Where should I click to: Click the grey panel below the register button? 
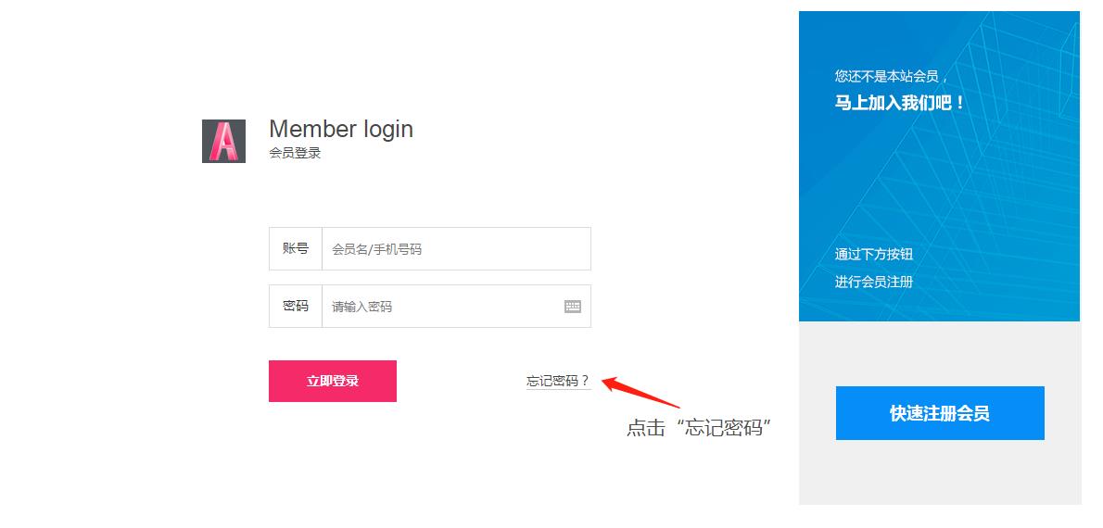coord(940,472)
